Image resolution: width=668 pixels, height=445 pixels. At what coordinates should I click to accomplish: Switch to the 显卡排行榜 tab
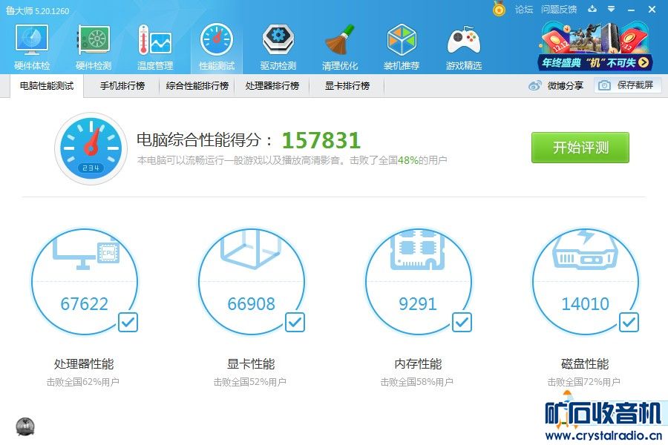tap(347, 85)
